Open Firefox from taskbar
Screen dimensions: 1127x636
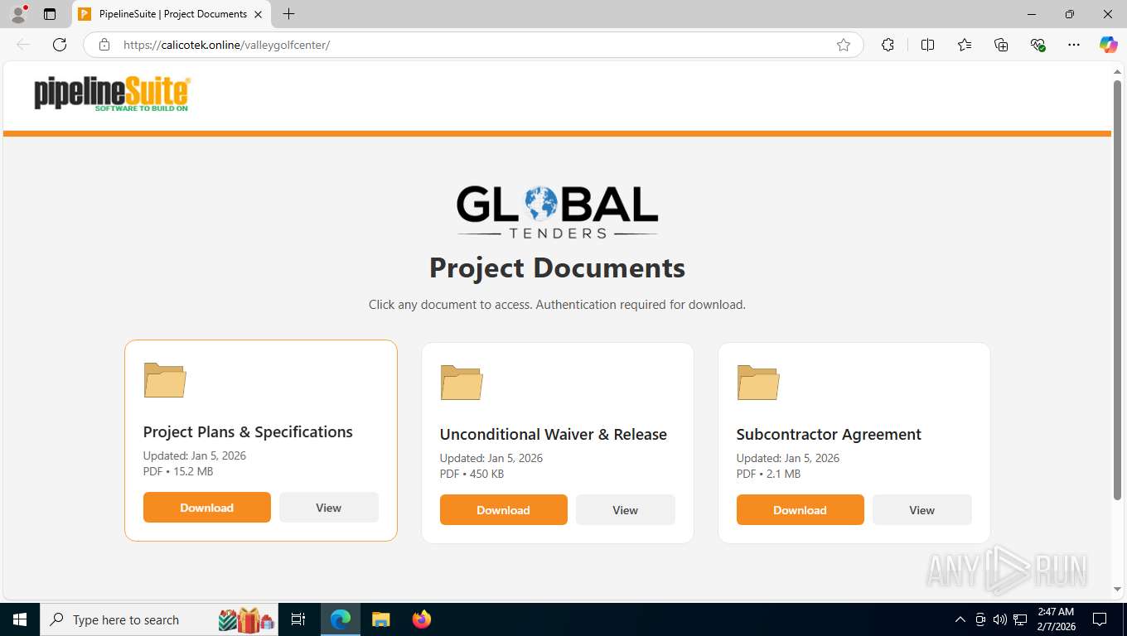point(422,619)
